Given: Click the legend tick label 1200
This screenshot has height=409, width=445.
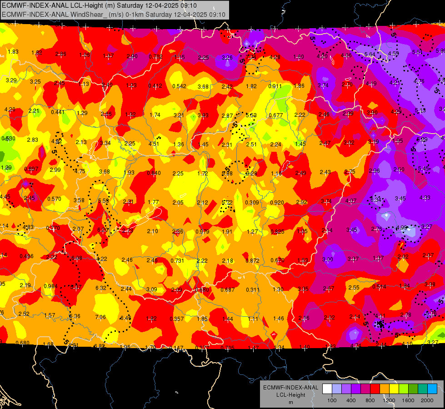Looking at the screenshot, I should (x=389, y=400).
